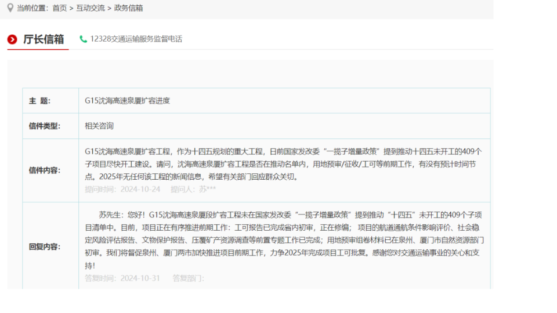Click the 回复内容 label cell
The height and width of the screenshot is (313, 557).
point(50,246)
